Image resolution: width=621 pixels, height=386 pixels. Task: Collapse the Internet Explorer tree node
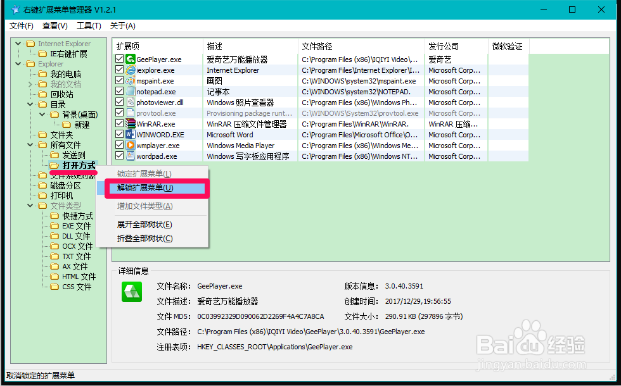18,44
